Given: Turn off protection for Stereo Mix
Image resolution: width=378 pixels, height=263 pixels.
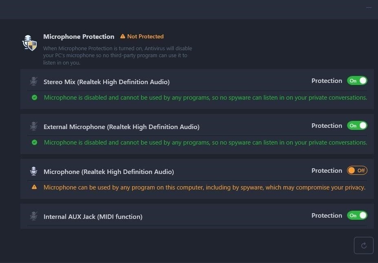Looking at the screenshot, I should click(357, 81).
